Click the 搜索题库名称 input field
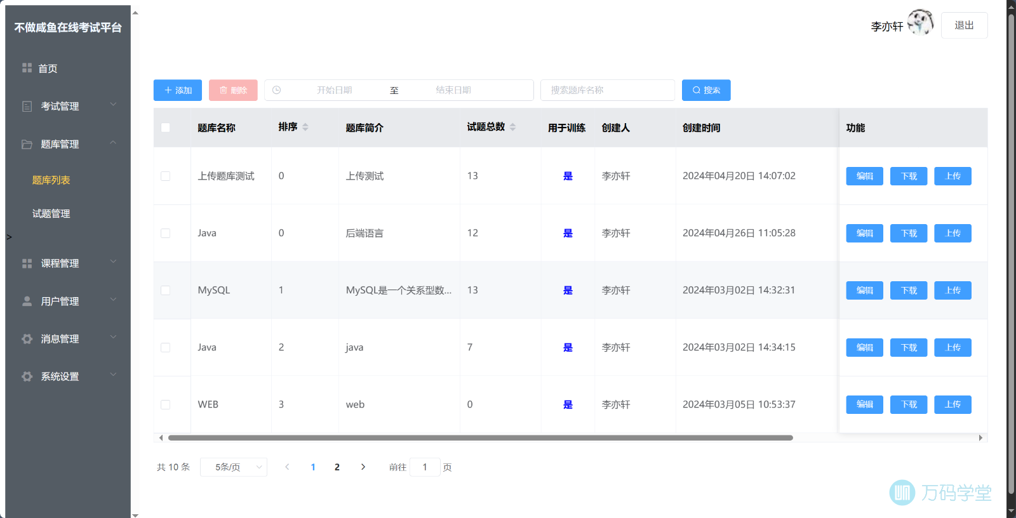 point(608,90)
